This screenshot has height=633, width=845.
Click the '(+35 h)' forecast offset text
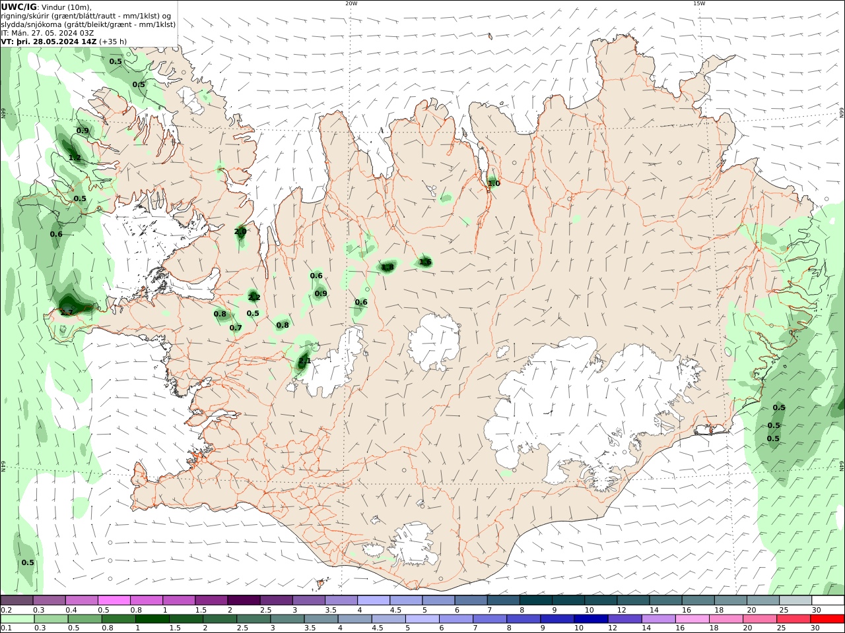[114, 42]
